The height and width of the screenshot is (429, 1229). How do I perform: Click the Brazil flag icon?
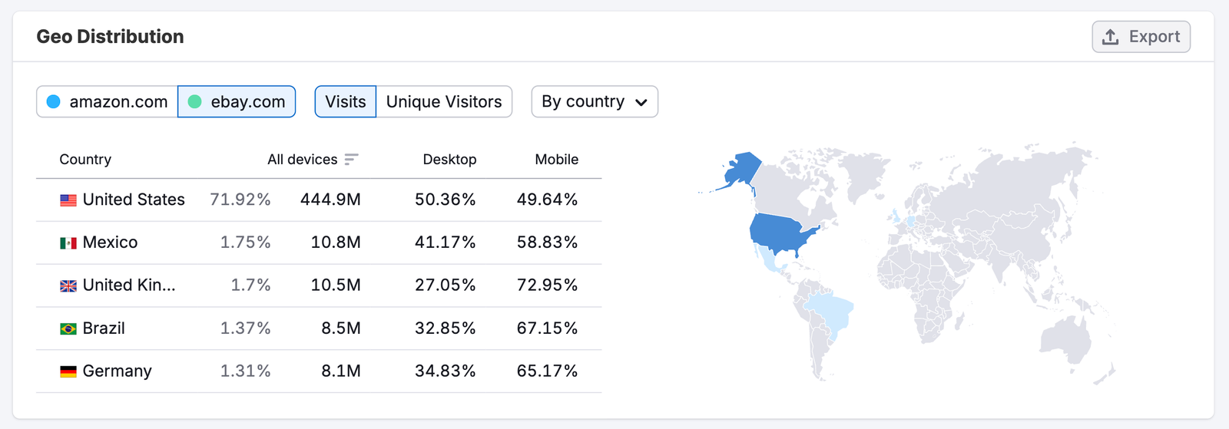coord(68,328)
